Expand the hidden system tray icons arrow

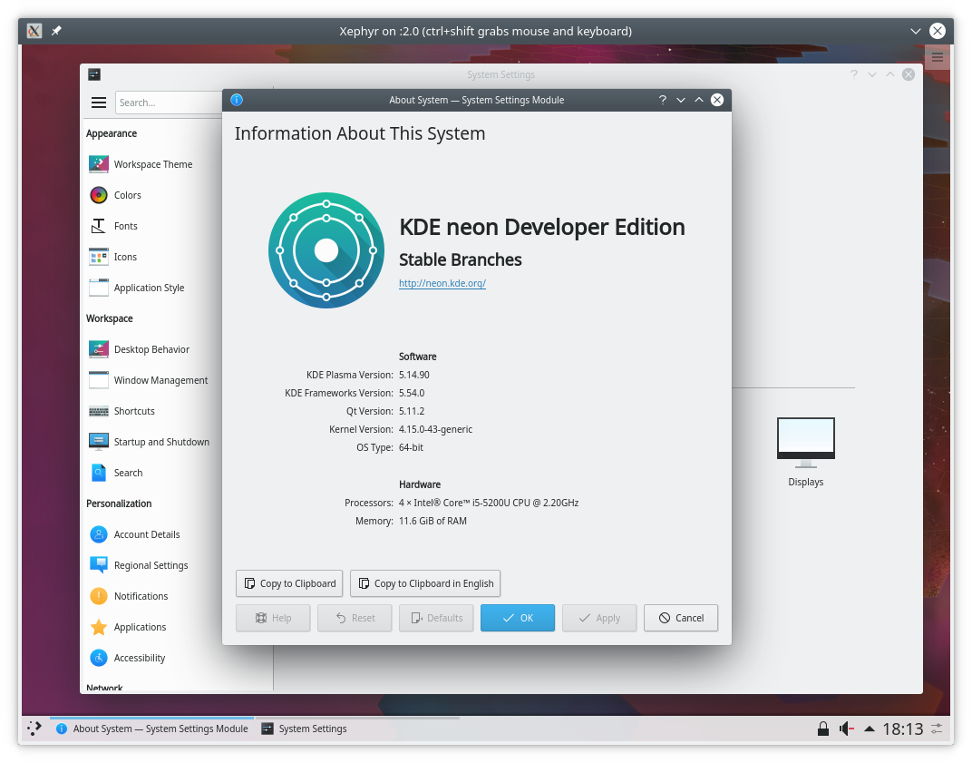870,729
